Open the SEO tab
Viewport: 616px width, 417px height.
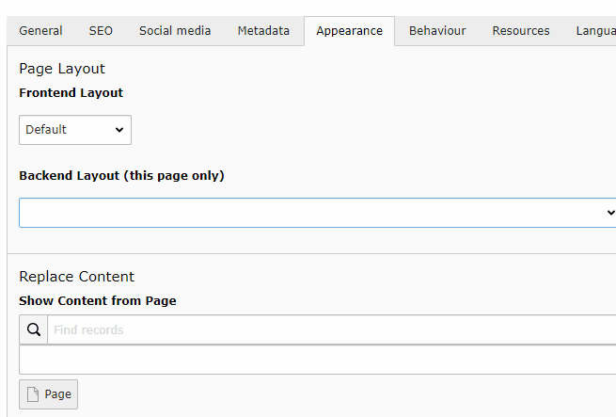click(x=101, y=31)
